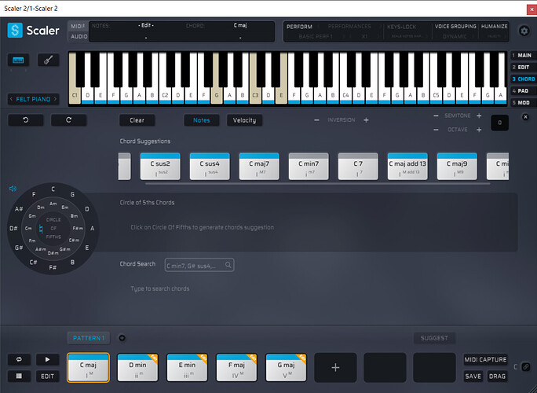Viewport: 537px width, 393px height.
Task: Play the chord pattern
Action: 47,359
